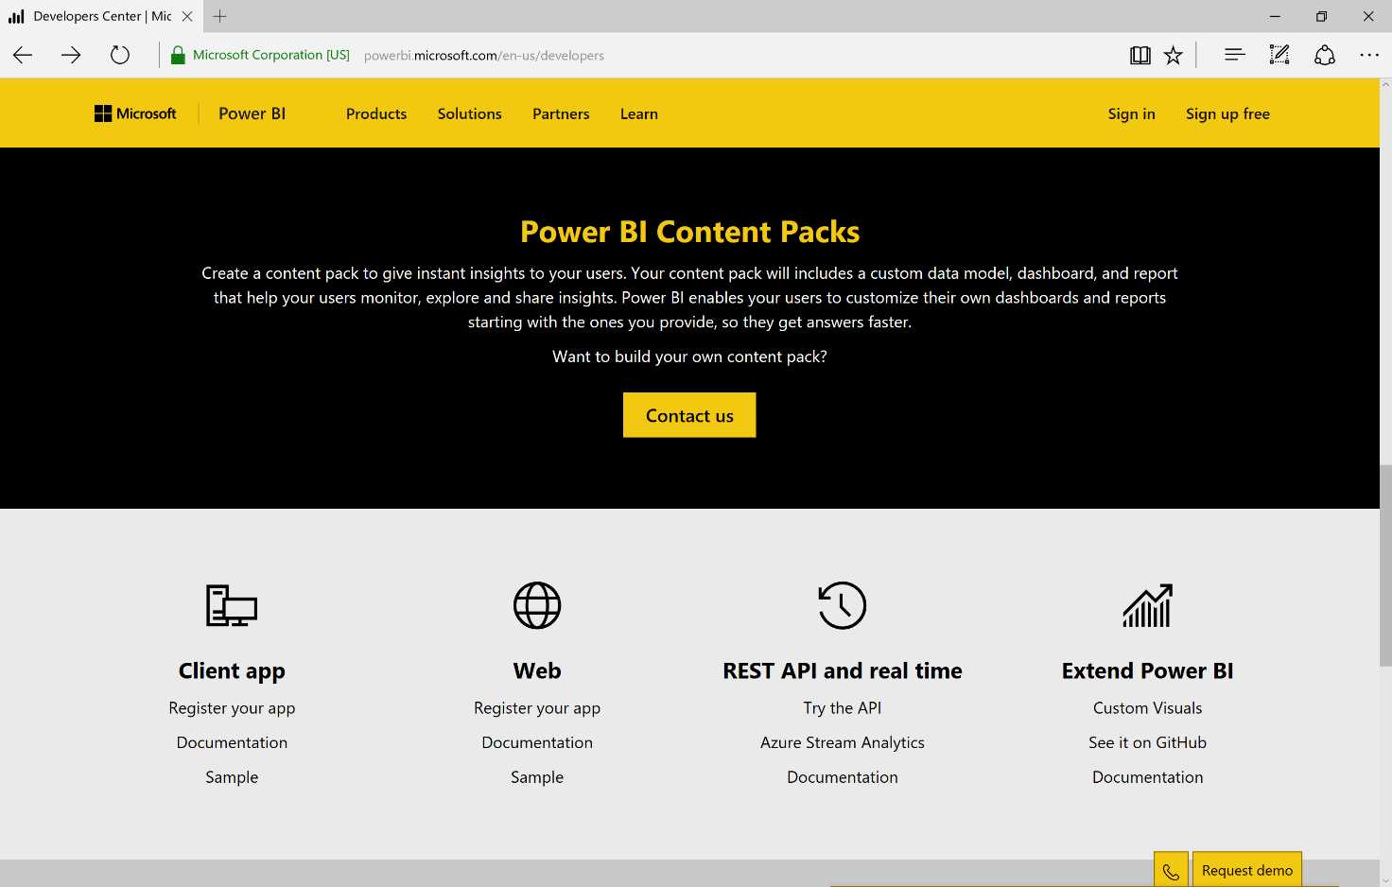Open Reading view in the browser toolbar
This screenshot has width=1392, height=887.
tap(1140, 55)
